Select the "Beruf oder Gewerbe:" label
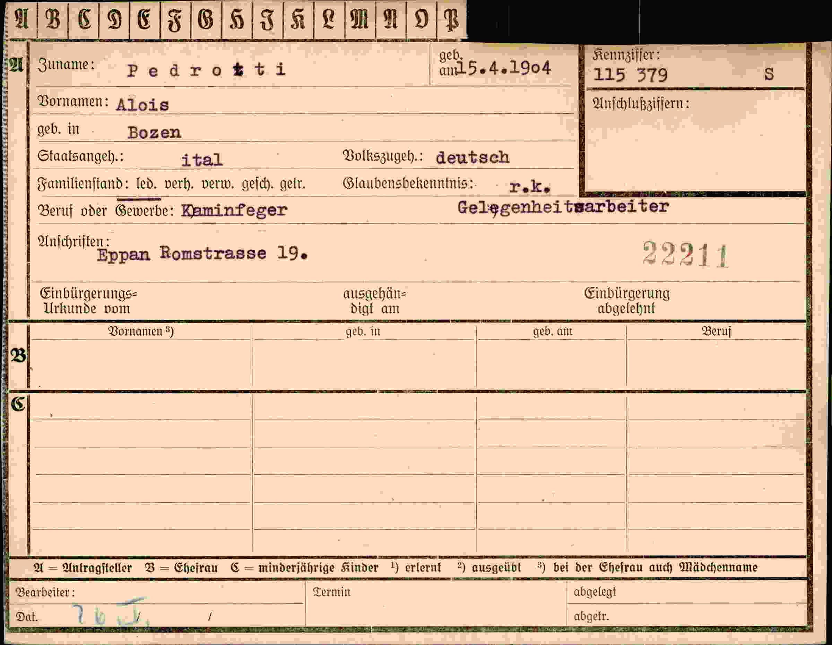 coord(105,210)
